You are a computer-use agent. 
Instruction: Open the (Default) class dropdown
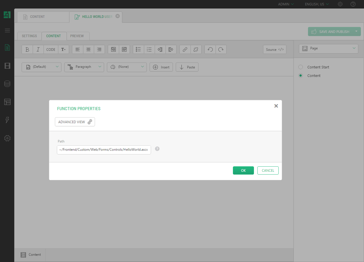point(41,67)
